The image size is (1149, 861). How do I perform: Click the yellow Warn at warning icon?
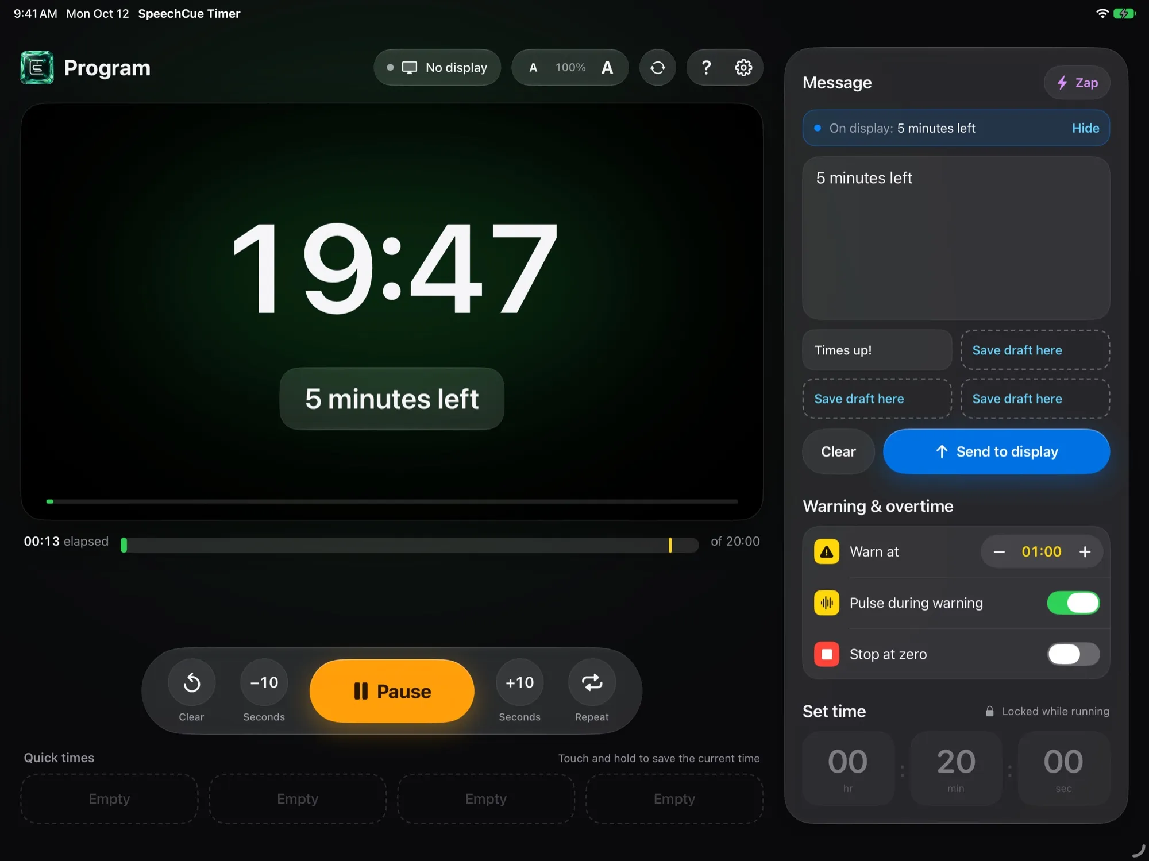click(x=827, y=552)
